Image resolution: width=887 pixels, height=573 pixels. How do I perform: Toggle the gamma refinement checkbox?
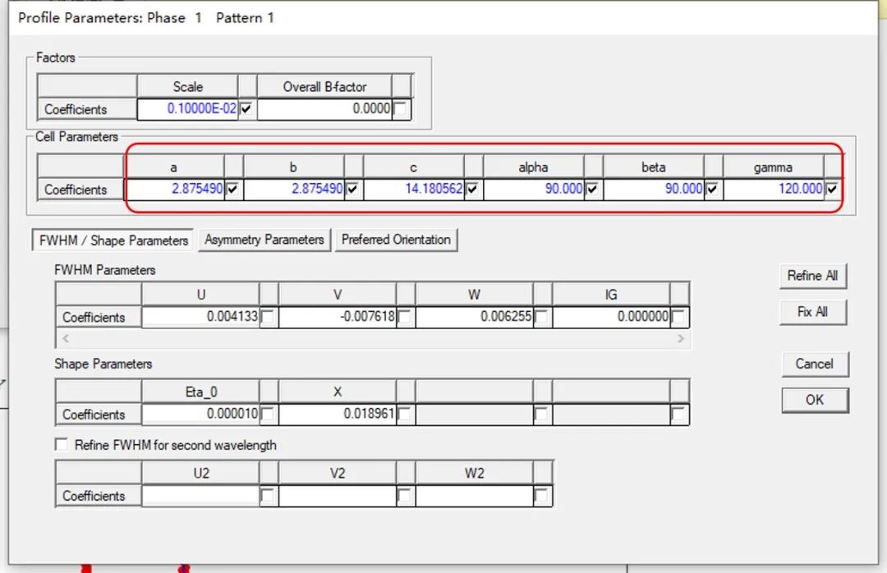(832, 189)
